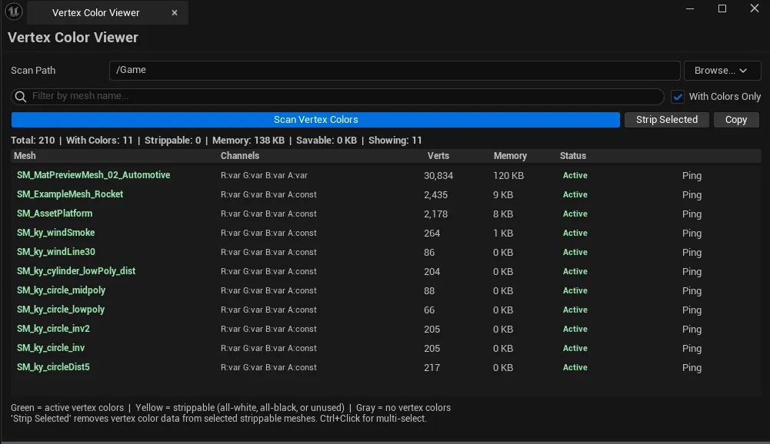Open the Browse dropdown

click(722, 71)
